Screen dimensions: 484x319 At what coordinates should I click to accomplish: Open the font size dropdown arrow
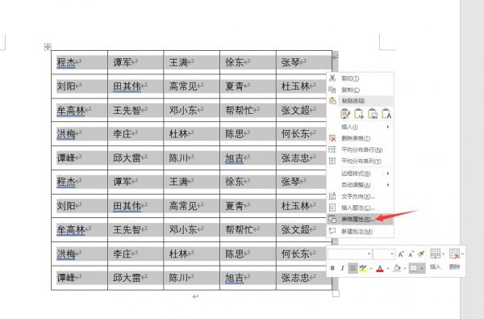point(392,254)
